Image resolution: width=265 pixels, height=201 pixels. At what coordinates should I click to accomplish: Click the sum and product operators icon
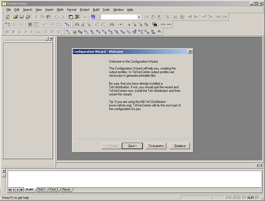[x=147, y=32]
